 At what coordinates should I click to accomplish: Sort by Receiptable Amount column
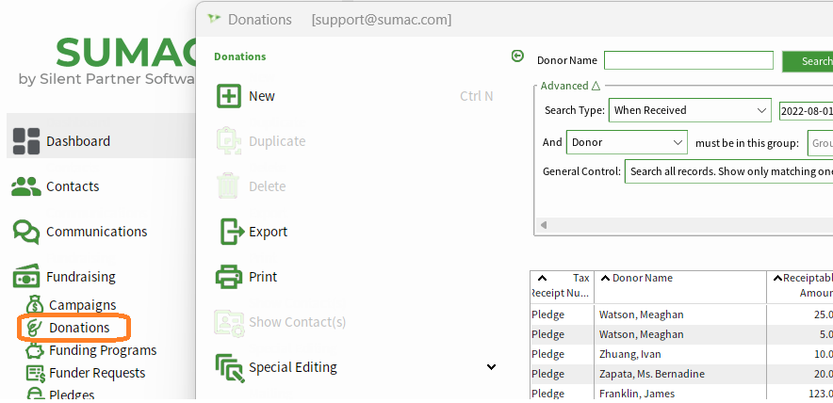pos(800,285)
